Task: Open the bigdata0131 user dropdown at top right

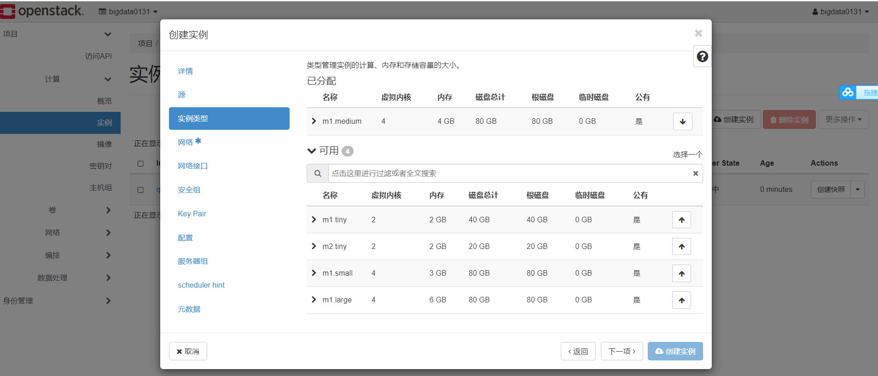Action: pyautogui.click(x=841, y=12)
